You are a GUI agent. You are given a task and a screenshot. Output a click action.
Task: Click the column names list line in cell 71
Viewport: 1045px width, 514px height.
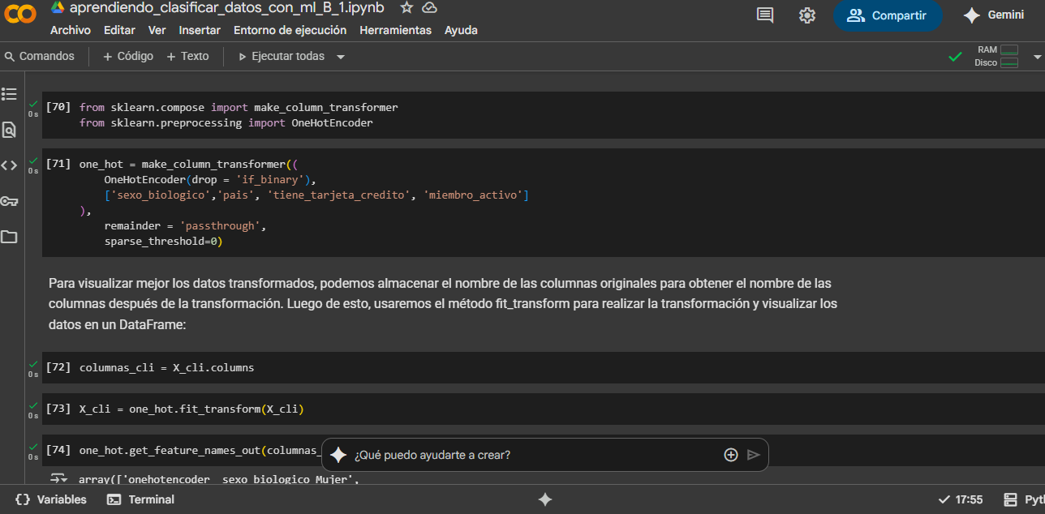(316, 195)
